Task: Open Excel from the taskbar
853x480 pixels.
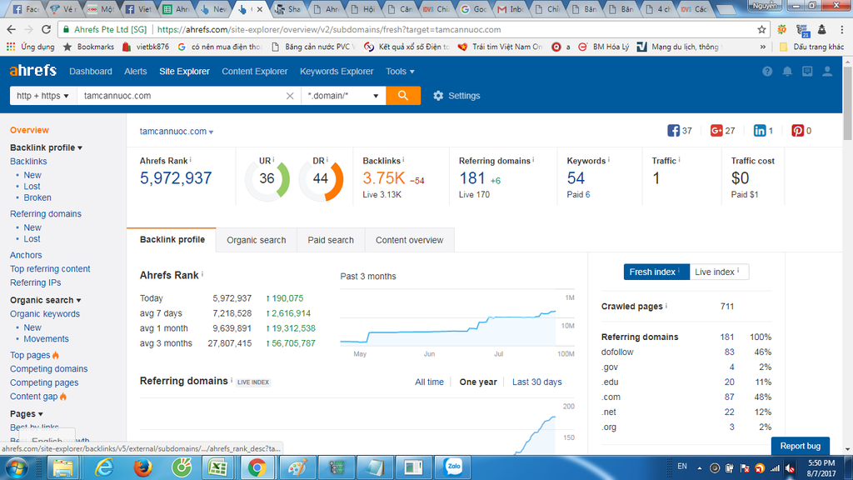Action: tap(218, 467)
